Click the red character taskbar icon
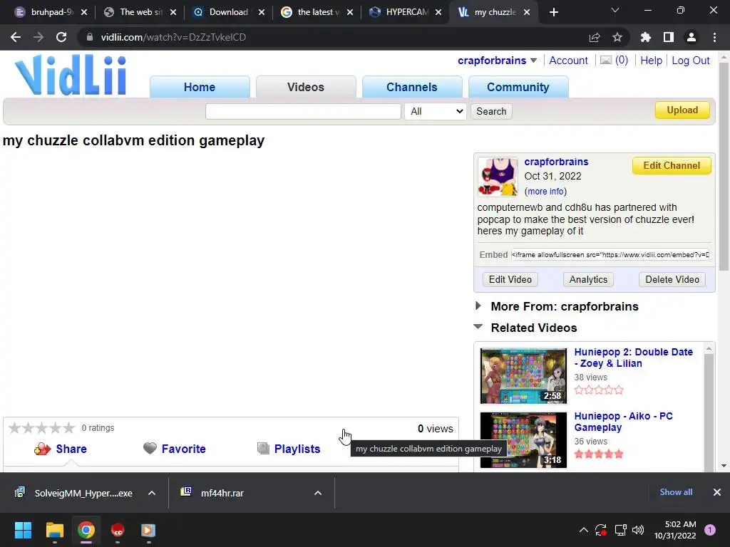This screenshot has width=730, height=547. (118, 530)
